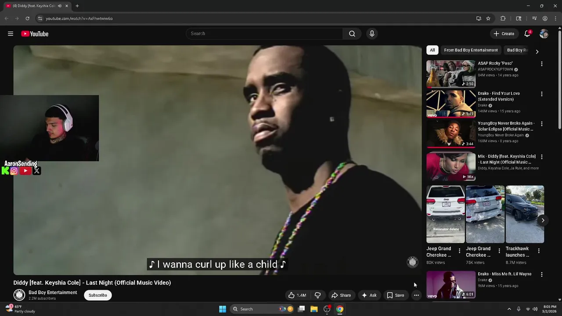Viewport: 562px width, 316px height.
Task: Go back to the previous page
Action: coord(6,18)
